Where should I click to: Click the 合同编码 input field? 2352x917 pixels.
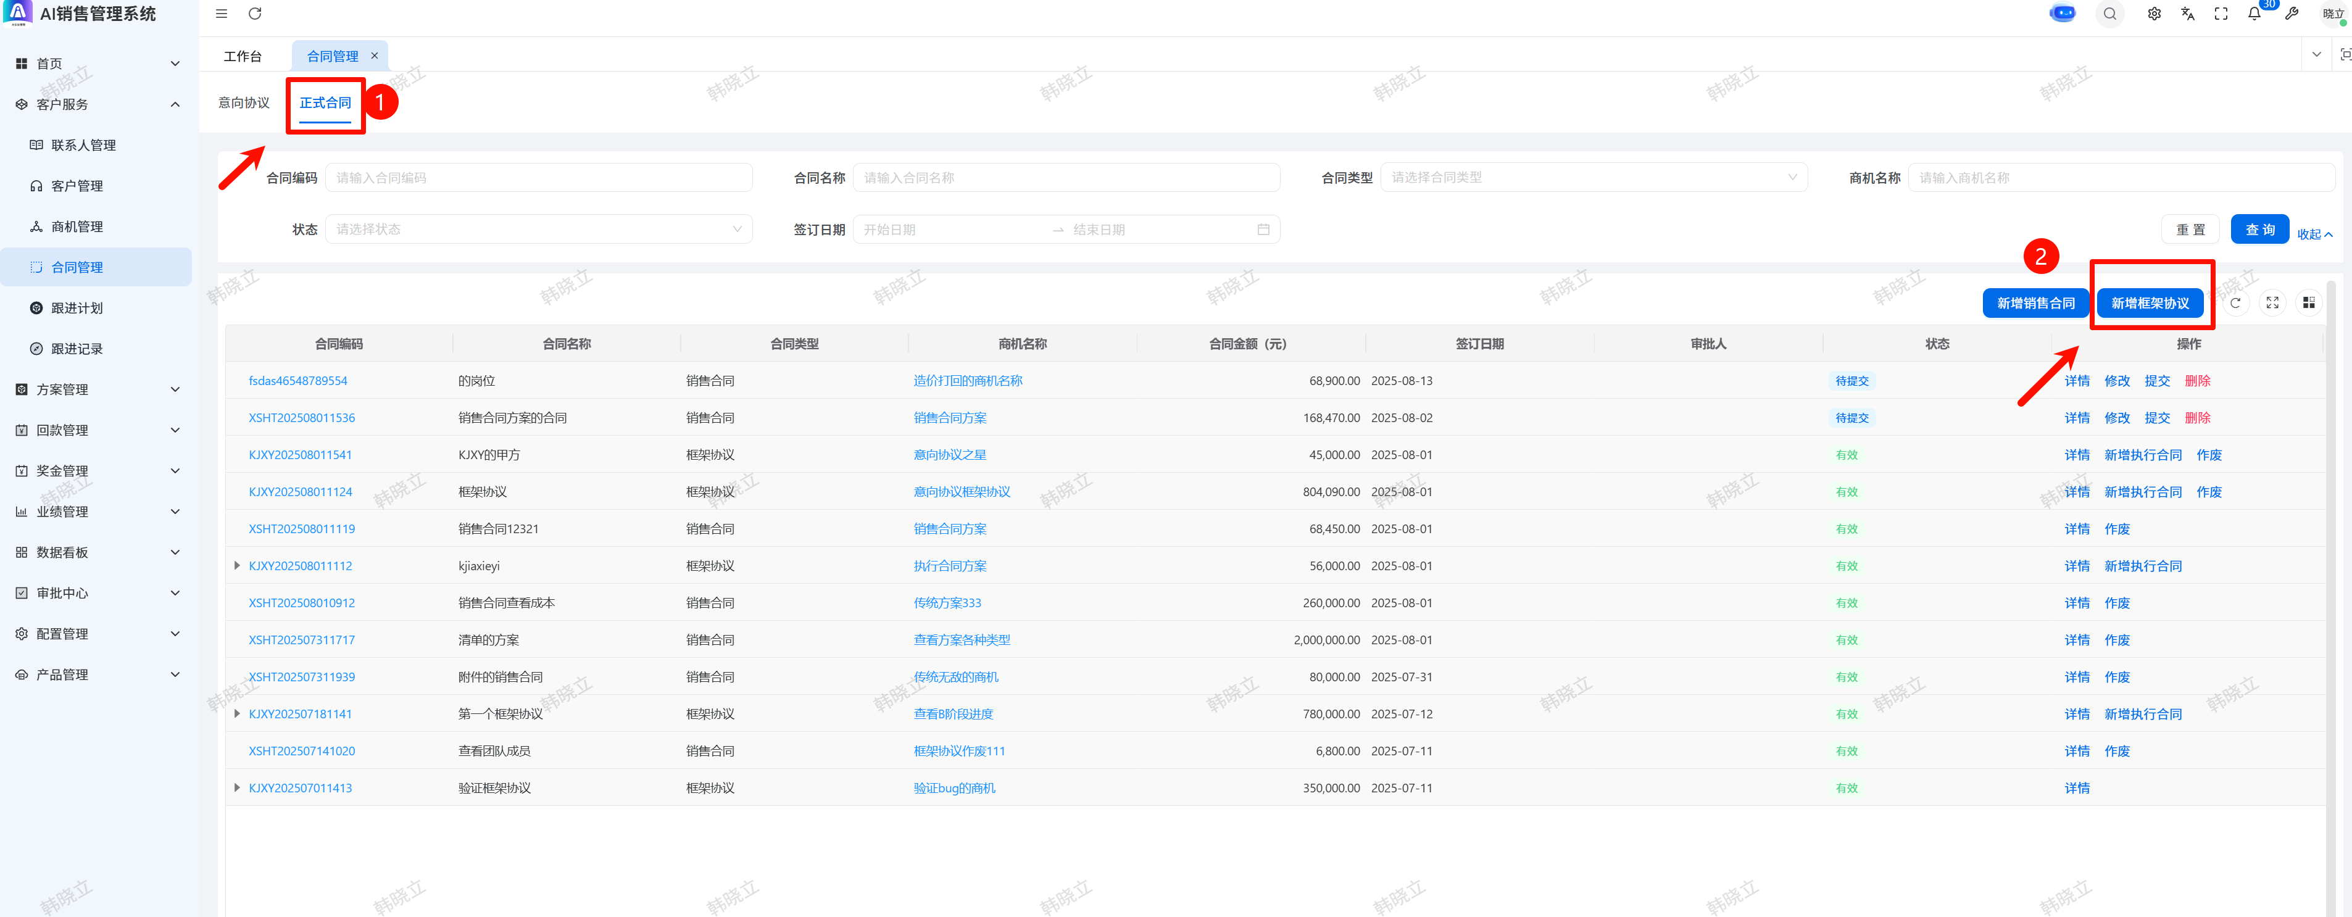point(538,177)
